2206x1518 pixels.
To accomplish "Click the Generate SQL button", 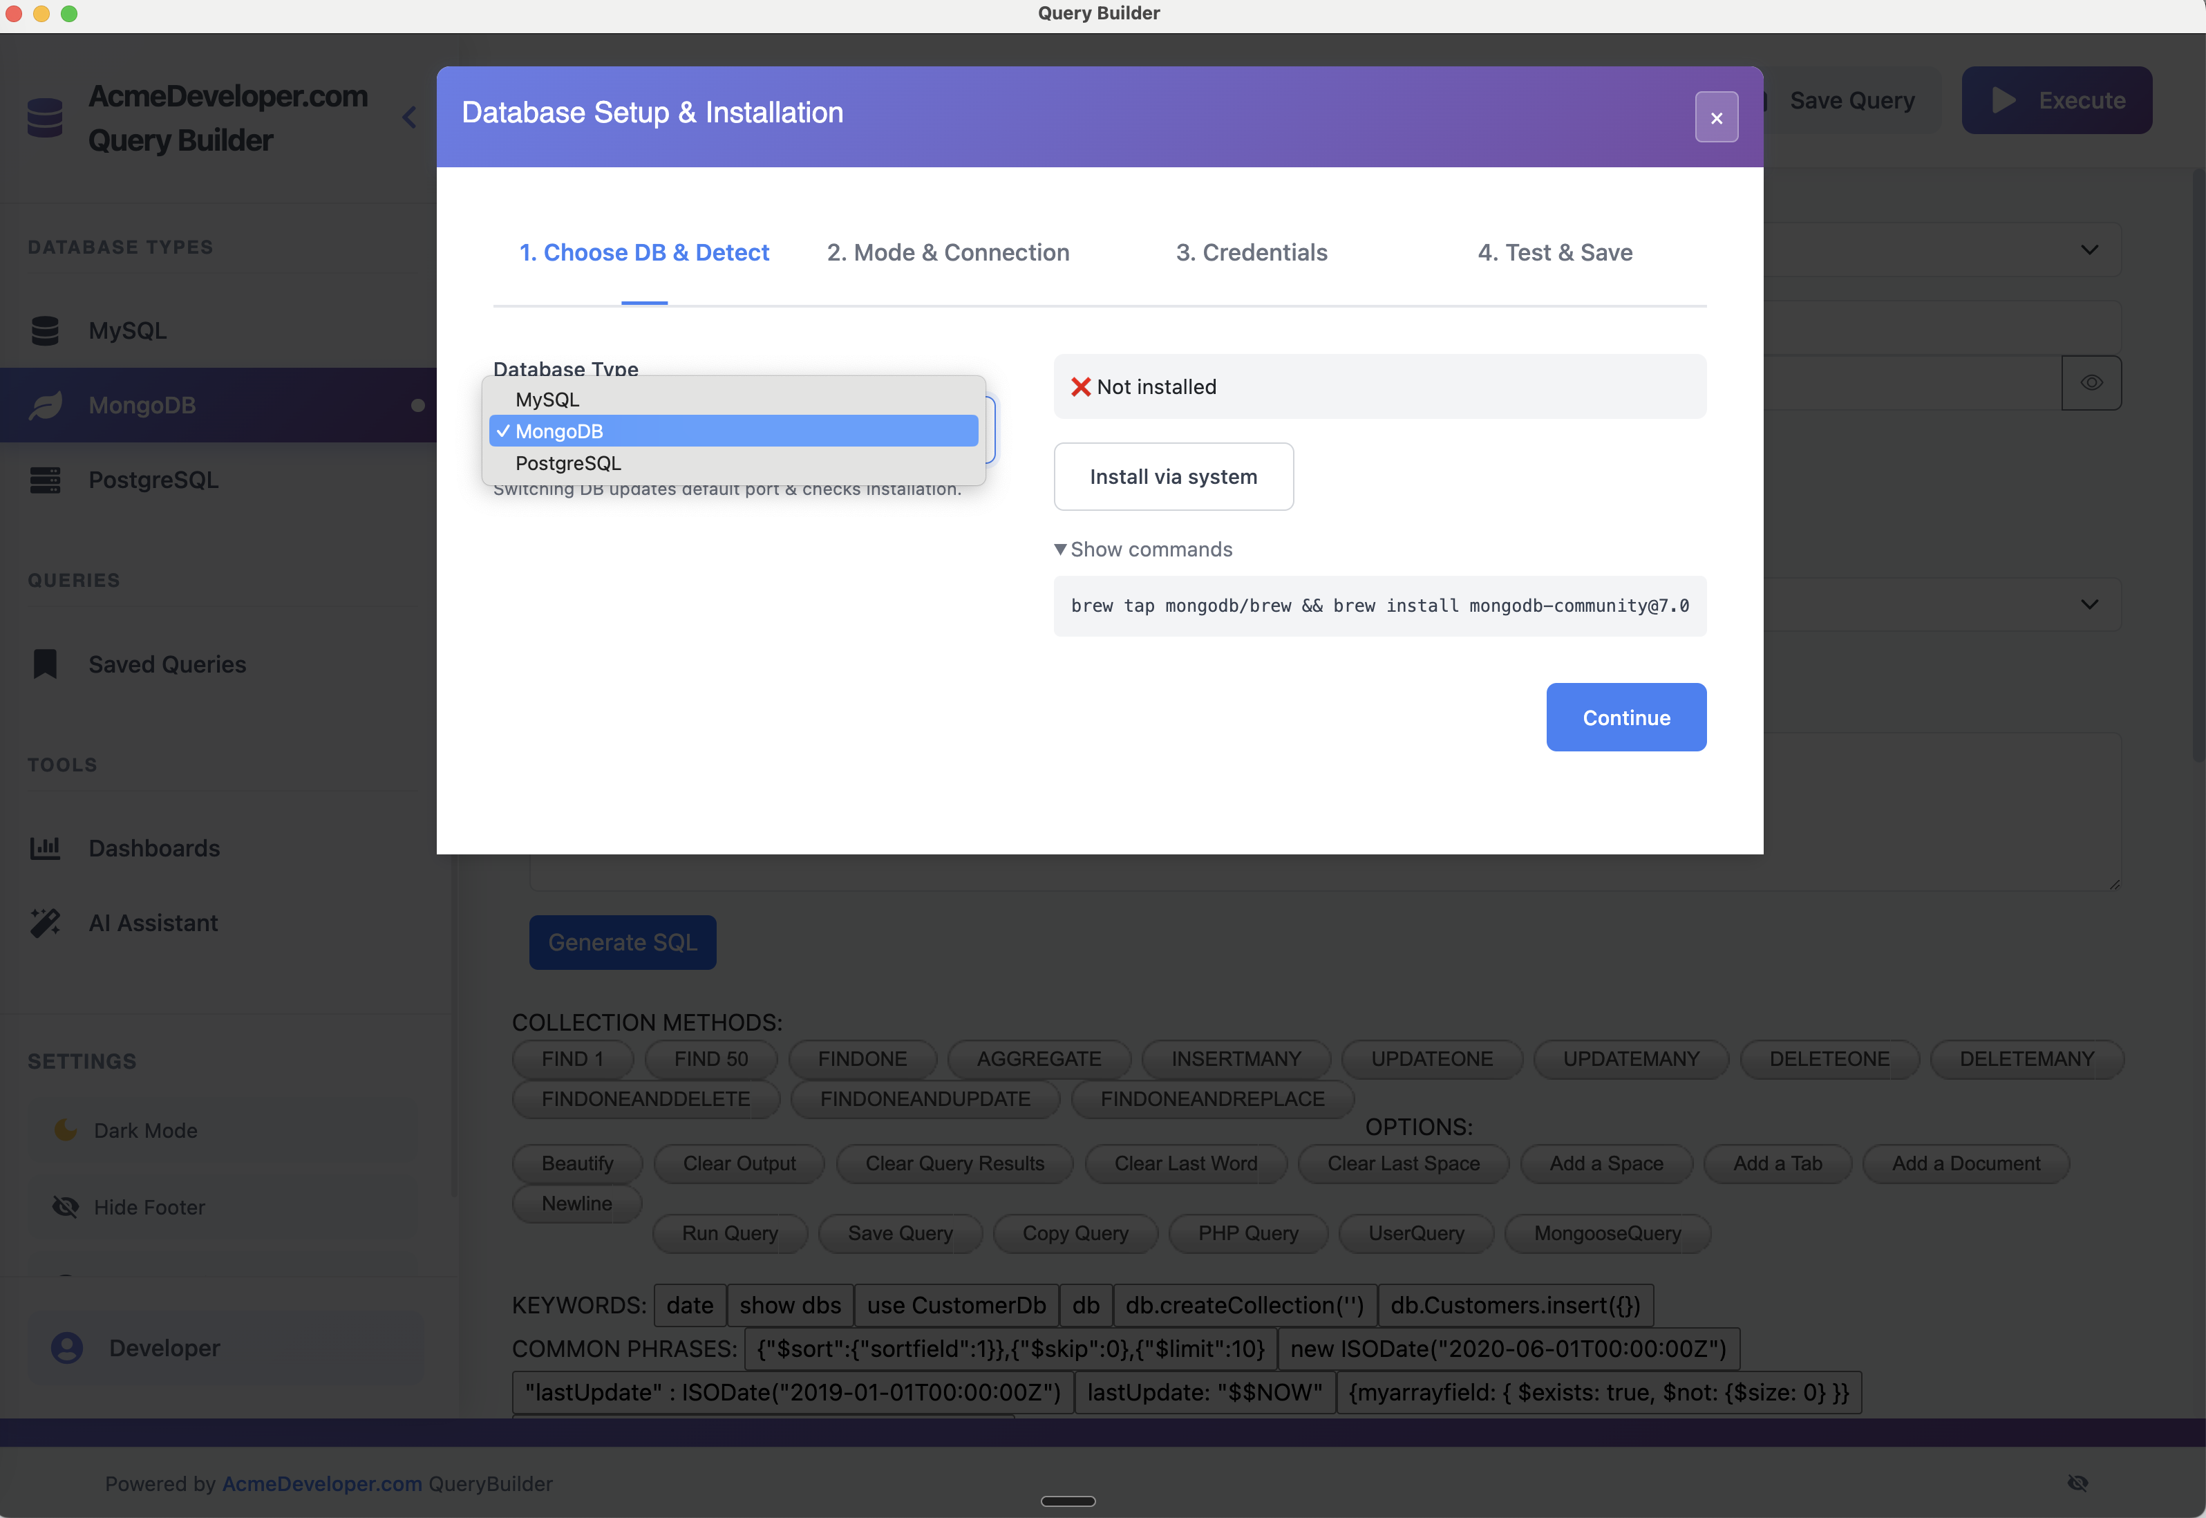I will (623, 943).
